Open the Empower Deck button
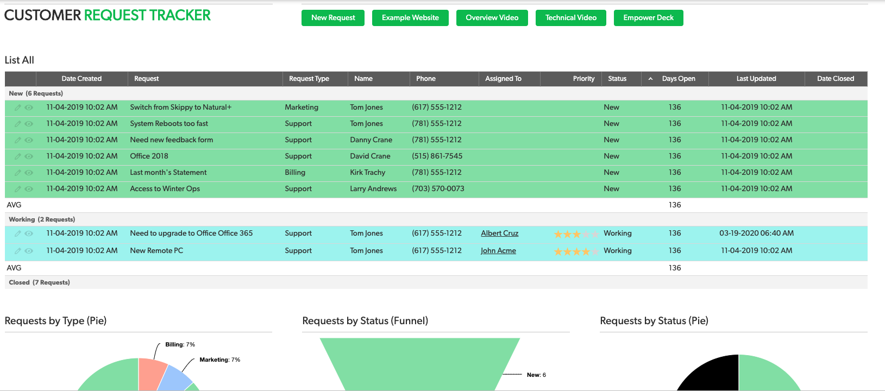Image resolution: width=885 pixels, height=391 pixels. (x=649, y=18)
